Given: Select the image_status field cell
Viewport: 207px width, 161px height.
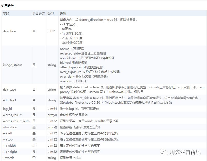Looking at the screenshot, I should (x=13, y=65).
